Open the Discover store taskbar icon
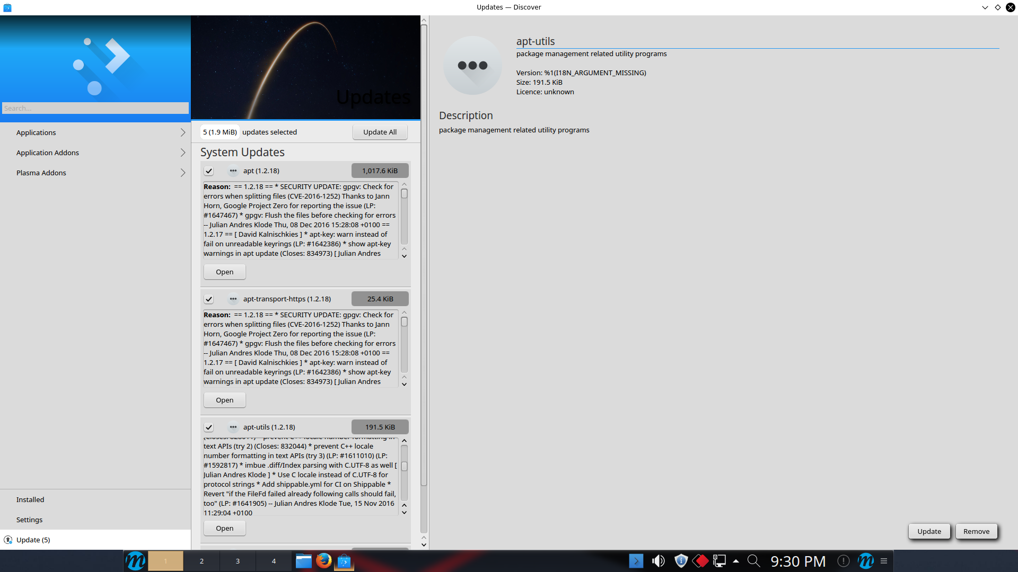1018x572 pixels. coord(344,561)
